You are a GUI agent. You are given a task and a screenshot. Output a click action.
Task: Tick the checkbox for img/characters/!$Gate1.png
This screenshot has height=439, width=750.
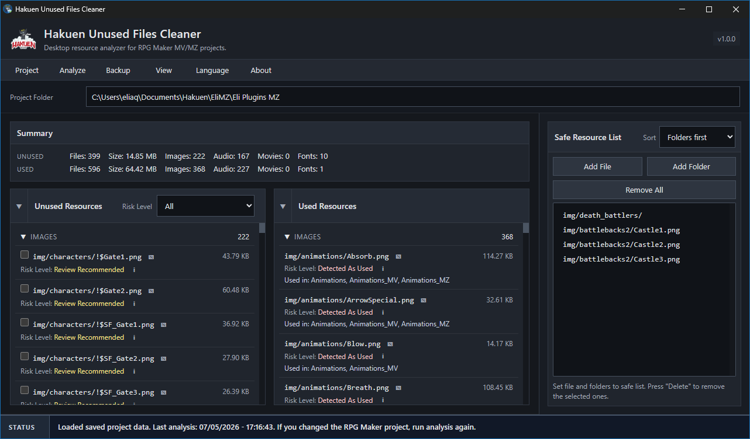point(25,255)
